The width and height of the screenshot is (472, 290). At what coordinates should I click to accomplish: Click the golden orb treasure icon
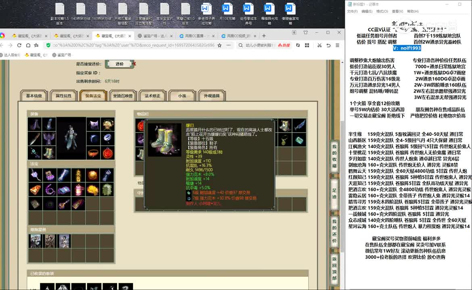(x=93, y=175)
